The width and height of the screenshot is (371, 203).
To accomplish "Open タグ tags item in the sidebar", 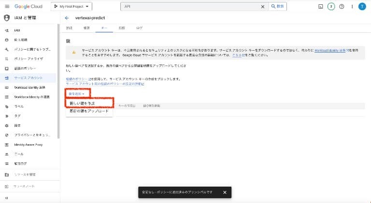I will pos(29,116).
